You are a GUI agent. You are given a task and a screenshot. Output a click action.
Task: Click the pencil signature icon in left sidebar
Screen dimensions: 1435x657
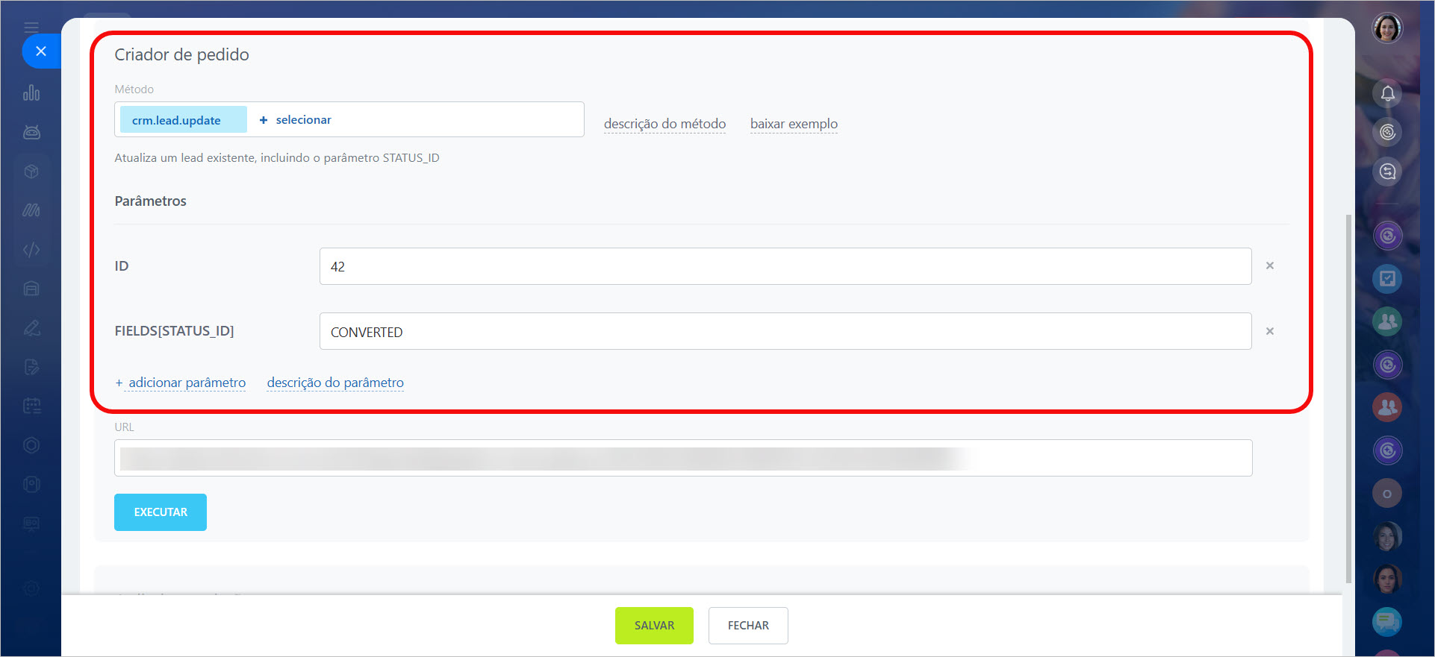31,328
